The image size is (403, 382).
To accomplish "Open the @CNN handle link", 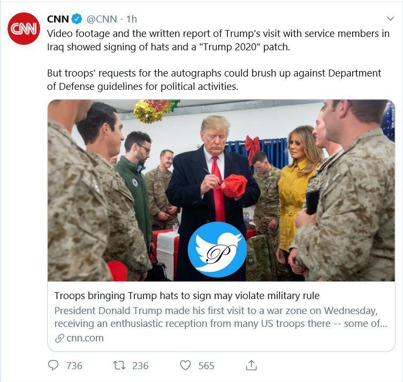I will pyautogui.click(x=102, y=19).
